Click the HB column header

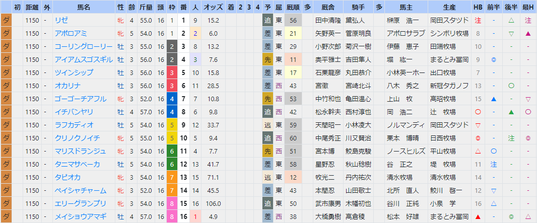478,7
